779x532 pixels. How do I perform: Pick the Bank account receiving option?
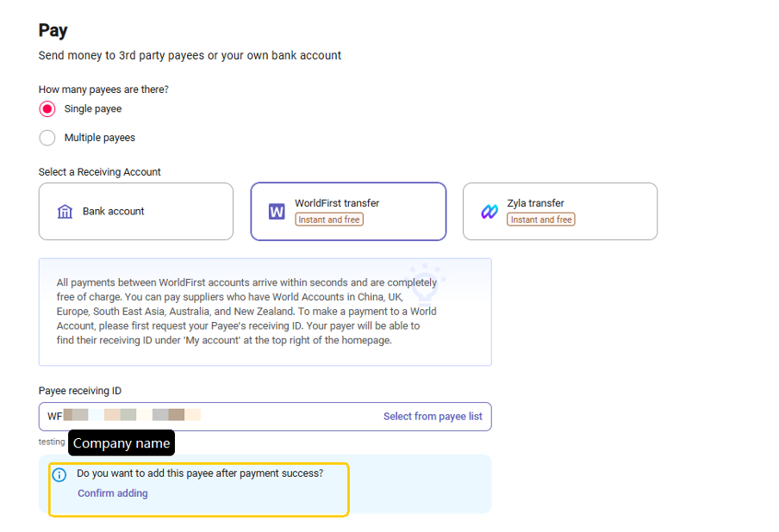(135, 212)
